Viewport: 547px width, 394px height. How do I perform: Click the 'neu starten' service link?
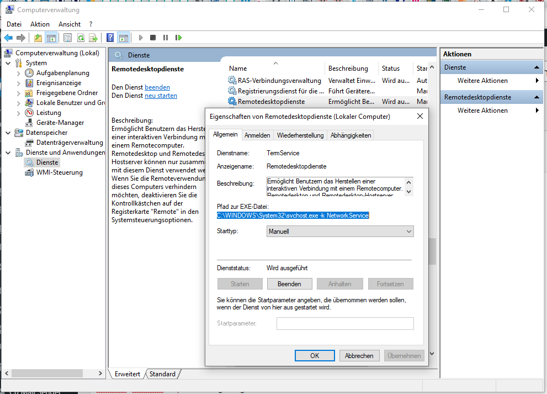[x=161, y=96]
